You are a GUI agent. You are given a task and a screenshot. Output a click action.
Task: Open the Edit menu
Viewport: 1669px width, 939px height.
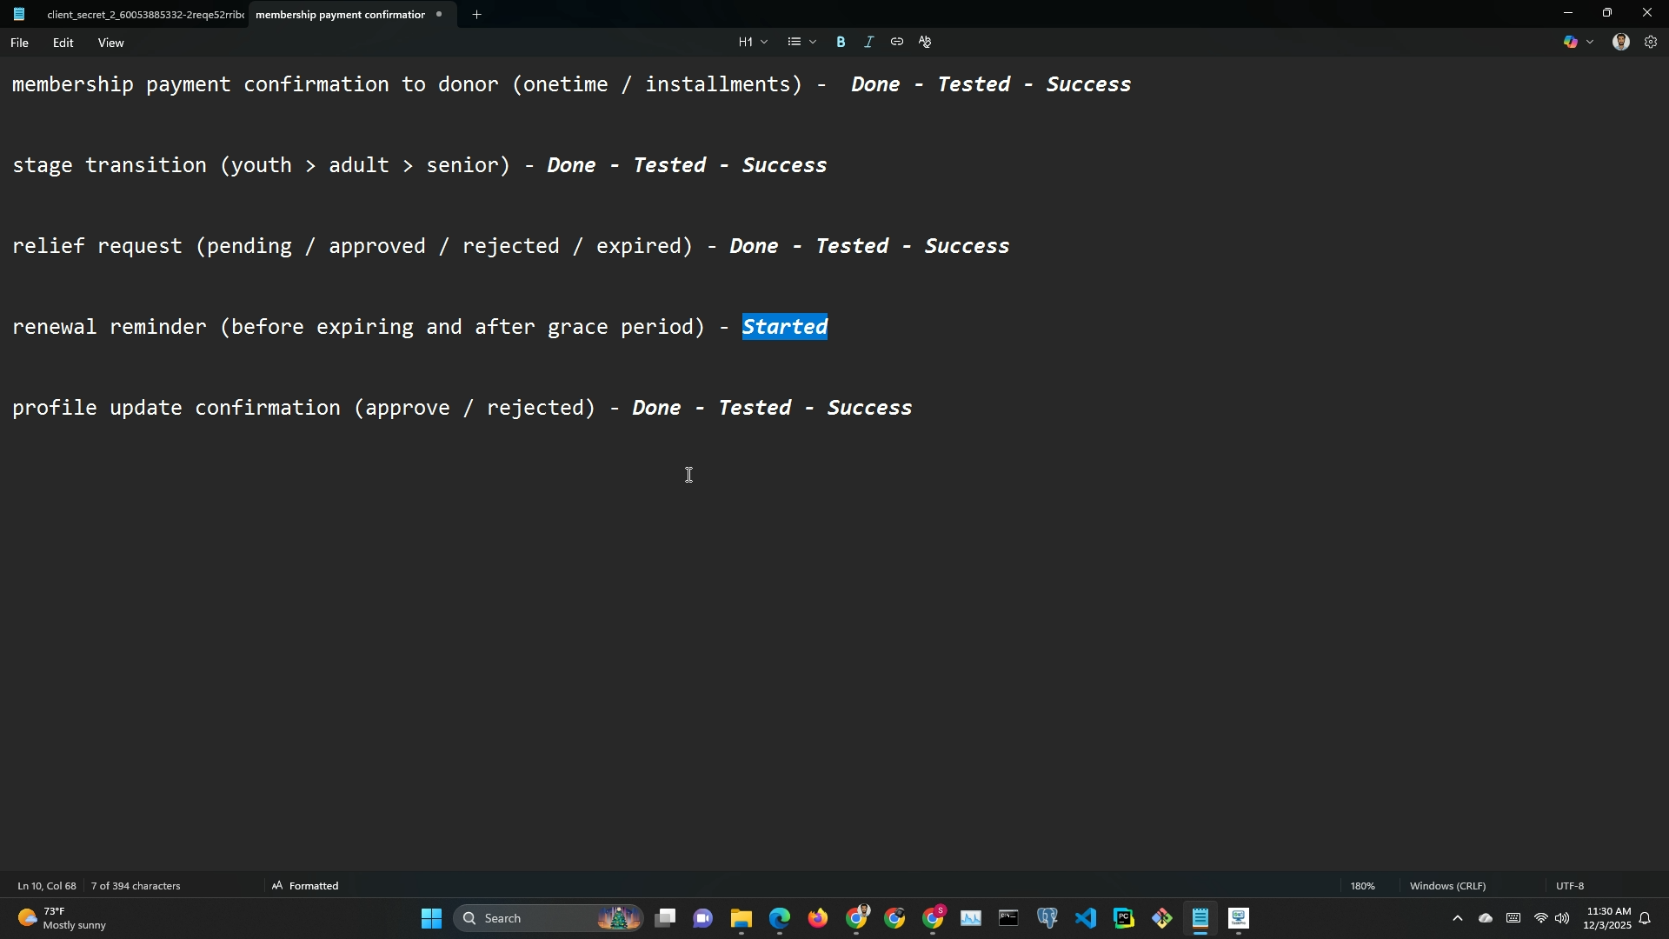click(x=63, y=43)
